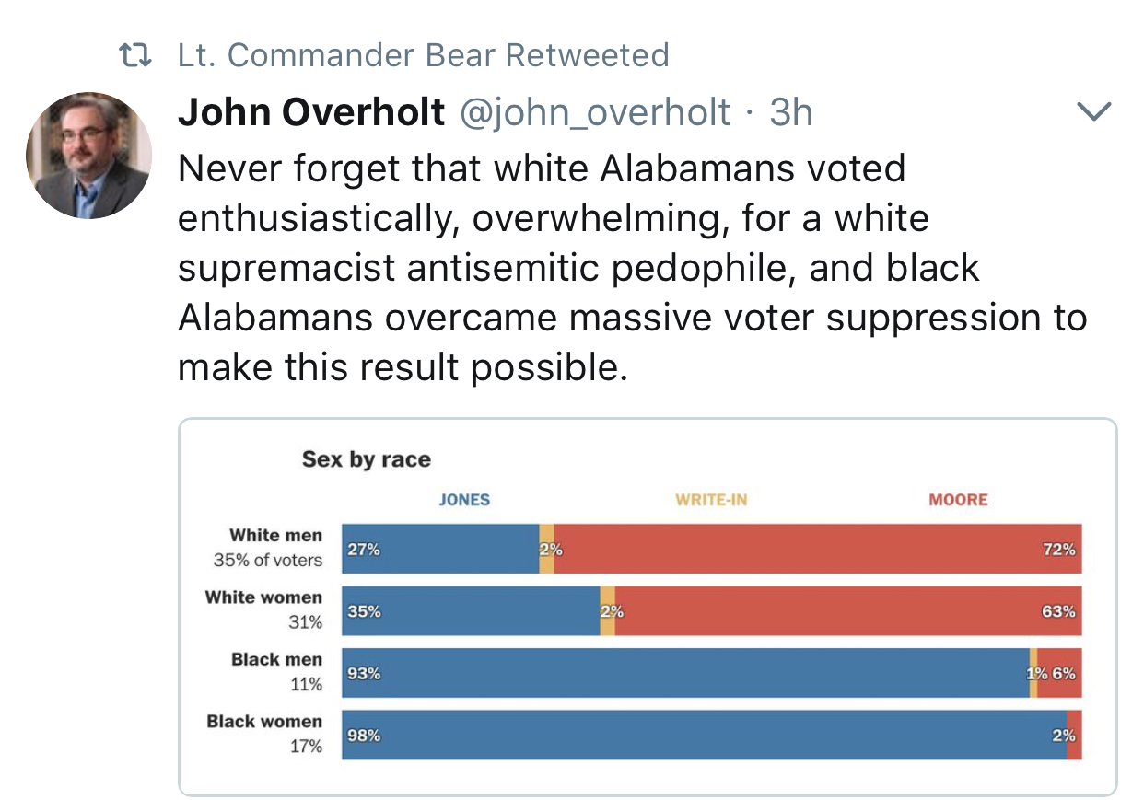
Task: Click the retweet icon above the tweet
Action: 138,56
